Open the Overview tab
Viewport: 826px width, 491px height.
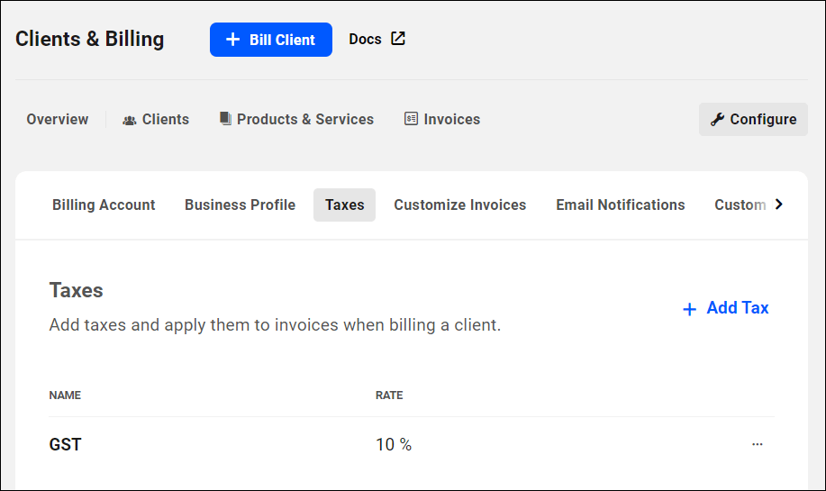[58, 119]
